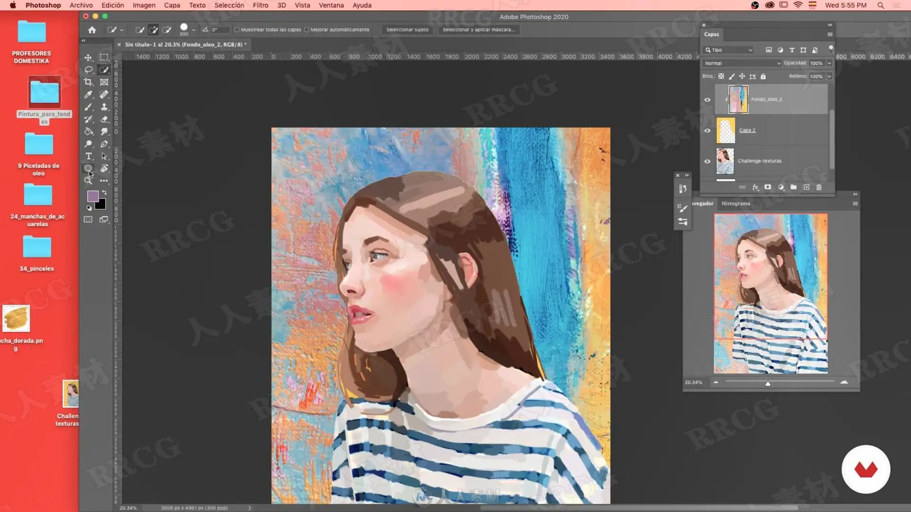Expand the Opacidad value dropdown arrow
This screenshot has height=512, width=911.
click(x=829, y=63)
